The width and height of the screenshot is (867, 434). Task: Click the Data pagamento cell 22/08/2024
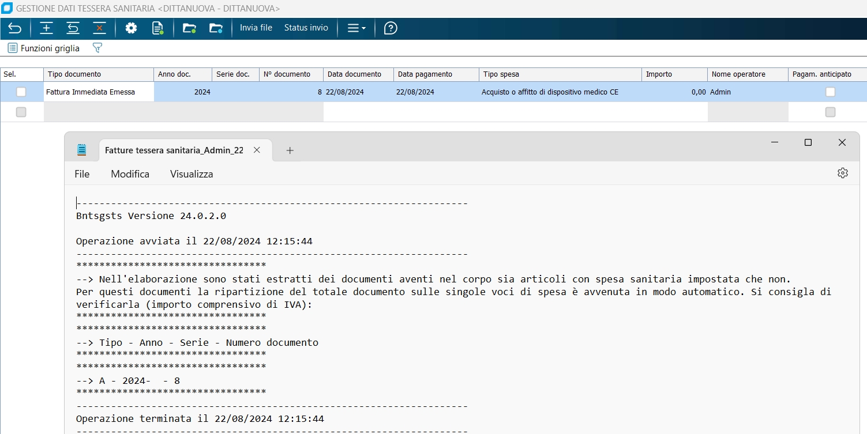[x=436, y=92]
